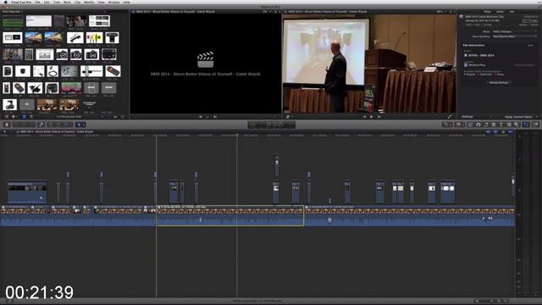This screenshot has width=542, height=305.
Task: Select the pink flowers thumbnail
Action: pos(71,88)
